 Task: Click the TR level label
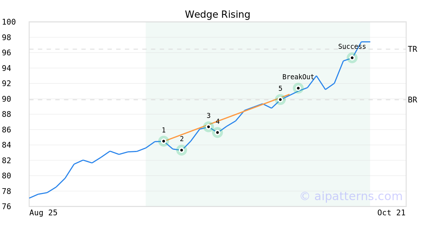pyautogui.click(x=413, y=49)
